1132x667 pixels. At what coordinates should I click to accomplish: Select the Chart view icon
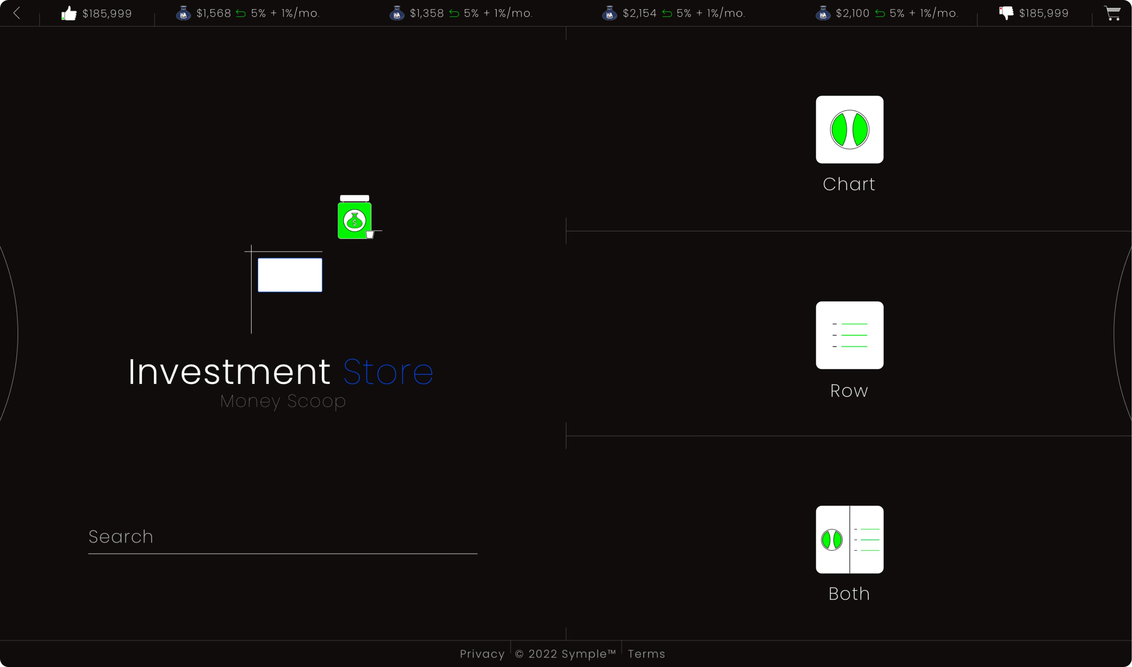(849, 130)
